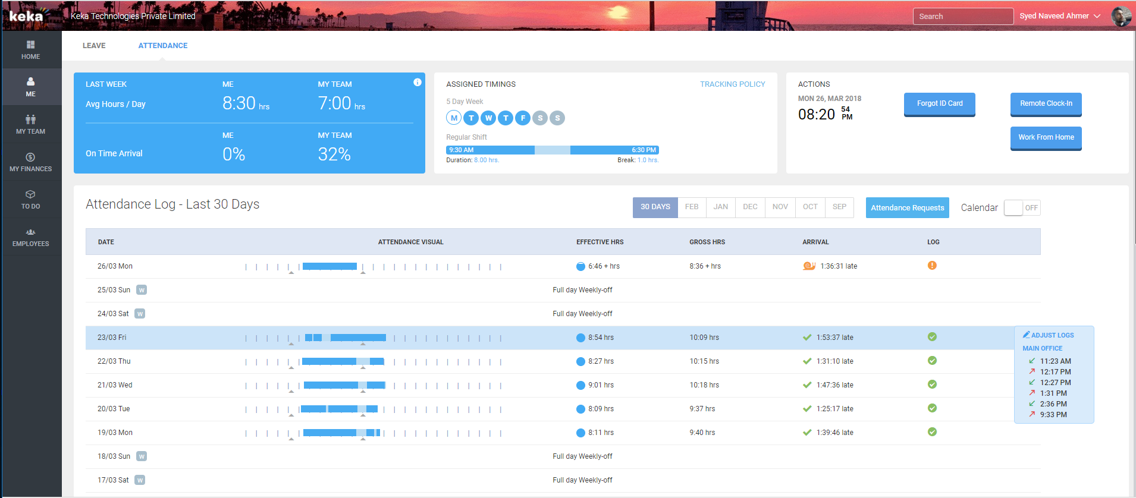
Task: Select the SEP month tab
Action: pos(839,207)
